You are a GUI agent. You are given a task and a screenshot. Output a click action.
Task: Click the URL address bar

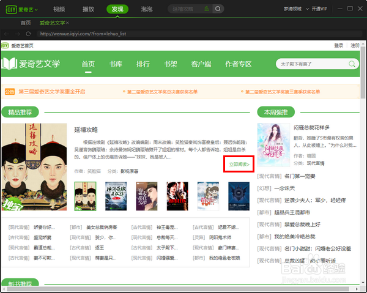(x=199, y=34)
